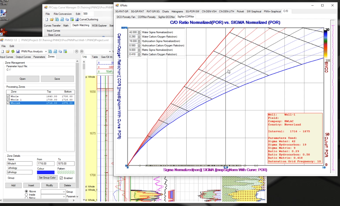The height and width of the screenshot is (206, 340).
Task: Click the Save floppy icon in PNNQI toolbar
Action: (x=18, y=51)
